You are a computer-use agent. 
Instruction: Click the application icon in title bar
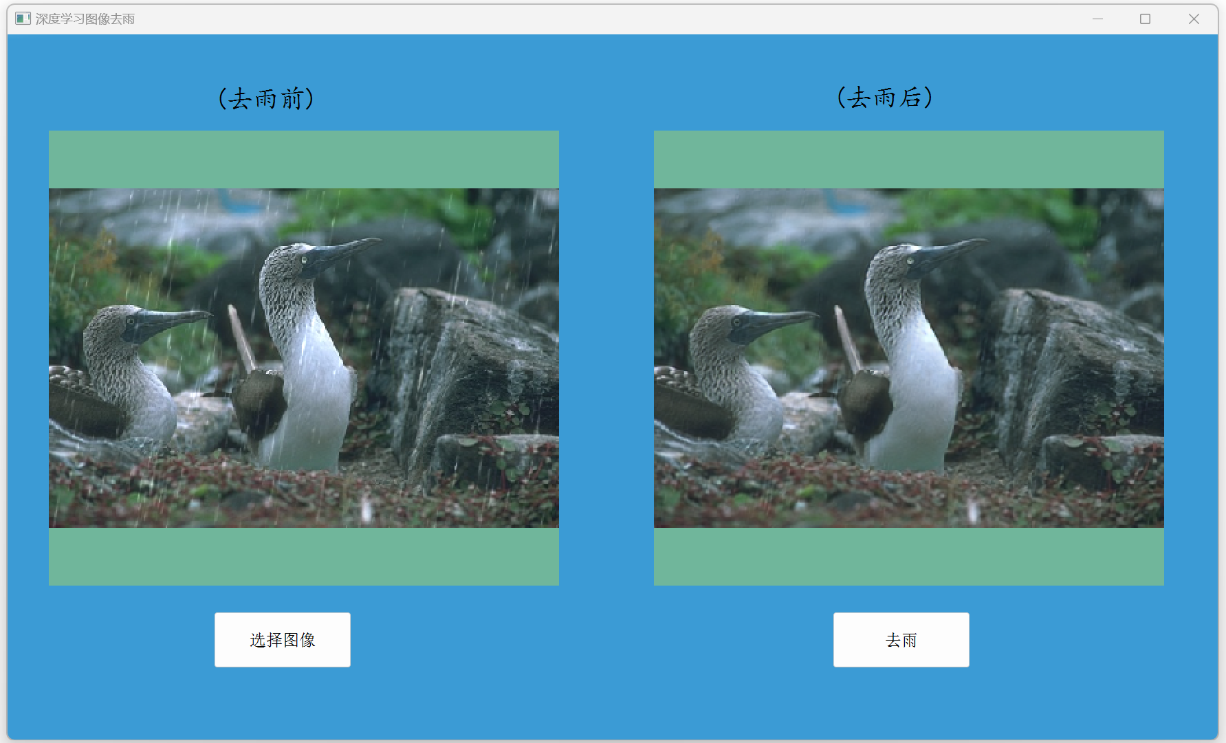pos(23,19)
